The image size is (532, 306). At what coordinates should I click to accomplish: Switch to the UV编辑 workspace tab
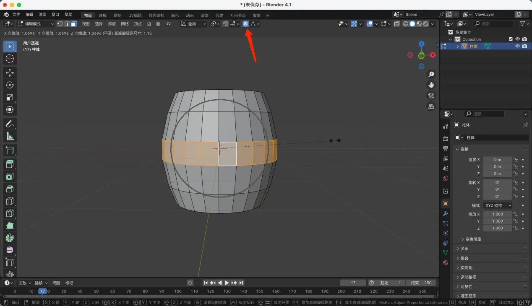coord(135,16)
